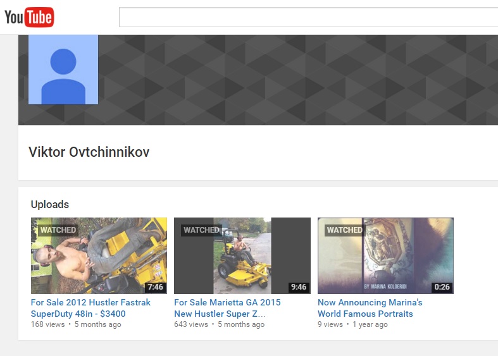Click the Viktor Ovtchinnikov channel name
Viewport: 498px width, 356px height.
click(89, 152)
